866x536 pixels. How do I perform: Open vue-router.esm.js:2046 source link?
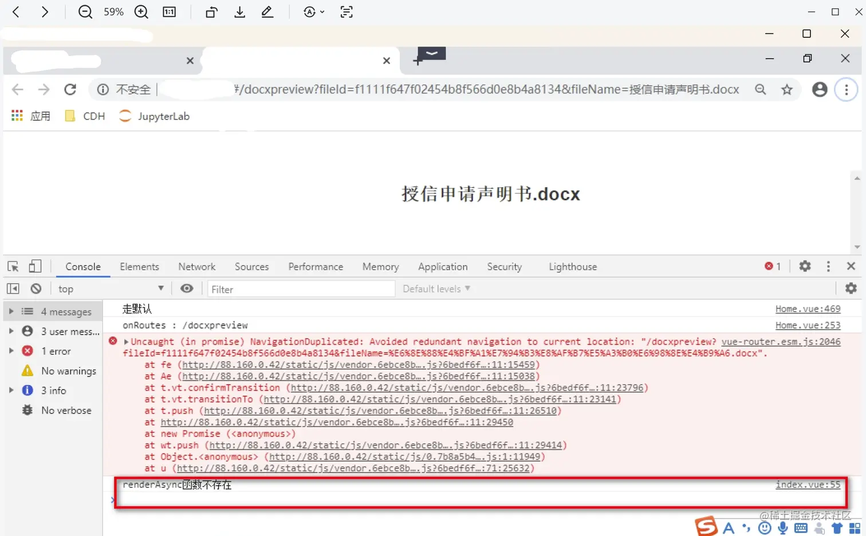click(x=781, y=342)
